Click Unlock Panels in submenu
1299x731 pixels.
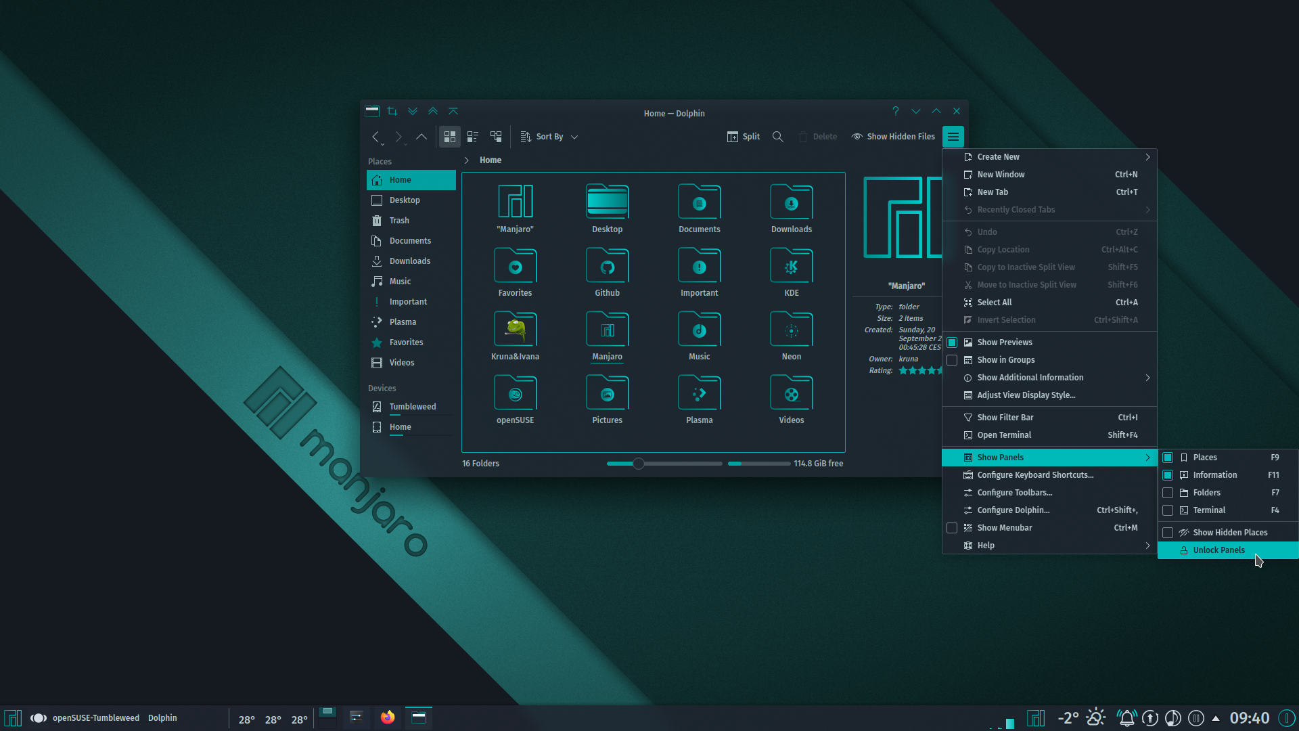tap(1228, 550)
